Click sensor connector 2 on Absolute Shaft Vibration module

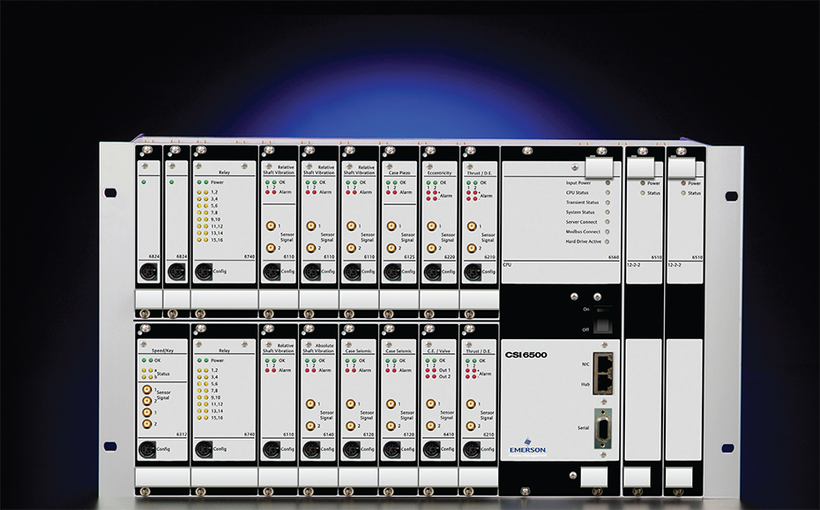[310, 425]
